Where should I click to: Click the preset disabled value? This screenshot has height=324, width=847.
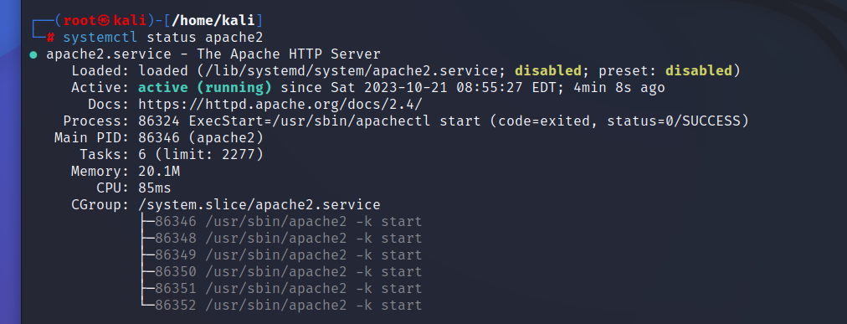point(699,70)
